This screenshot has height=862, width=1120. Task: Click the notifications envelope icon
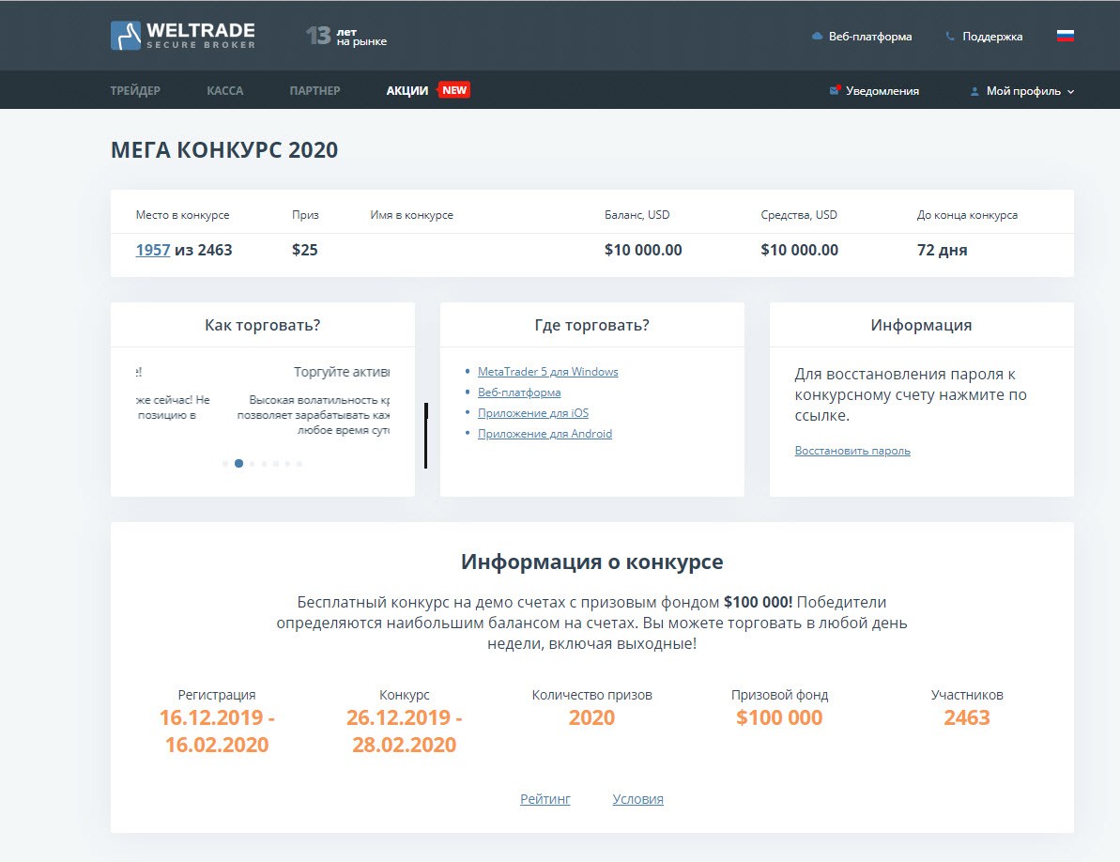[x=835, y=91]
